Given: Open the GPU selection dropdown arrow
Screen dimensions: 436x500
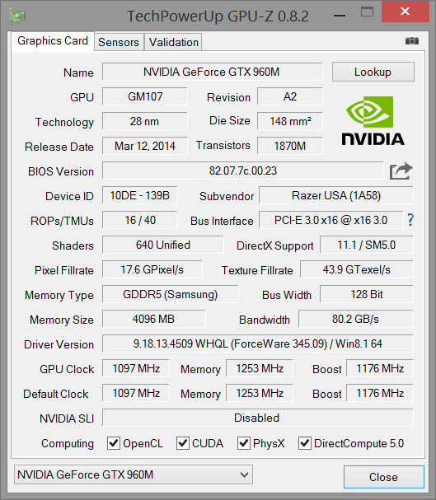Looking at the screenshot, I should click(244, 474).
